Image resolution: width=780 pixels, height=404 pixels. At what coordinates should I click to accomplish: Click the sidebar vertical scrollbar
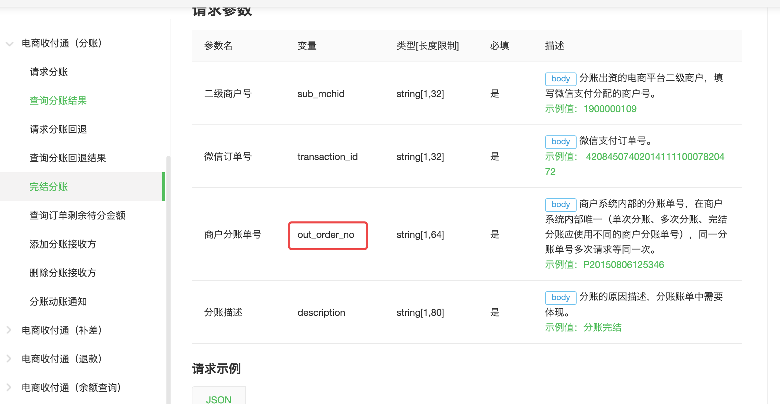click(x=168, y=273)
